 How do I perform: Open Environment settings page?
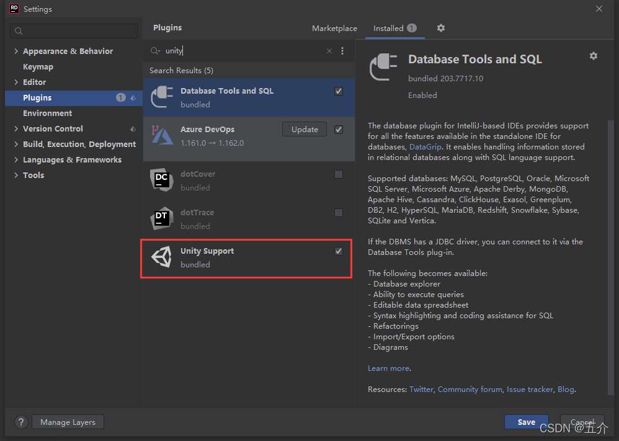coord(47,114)
